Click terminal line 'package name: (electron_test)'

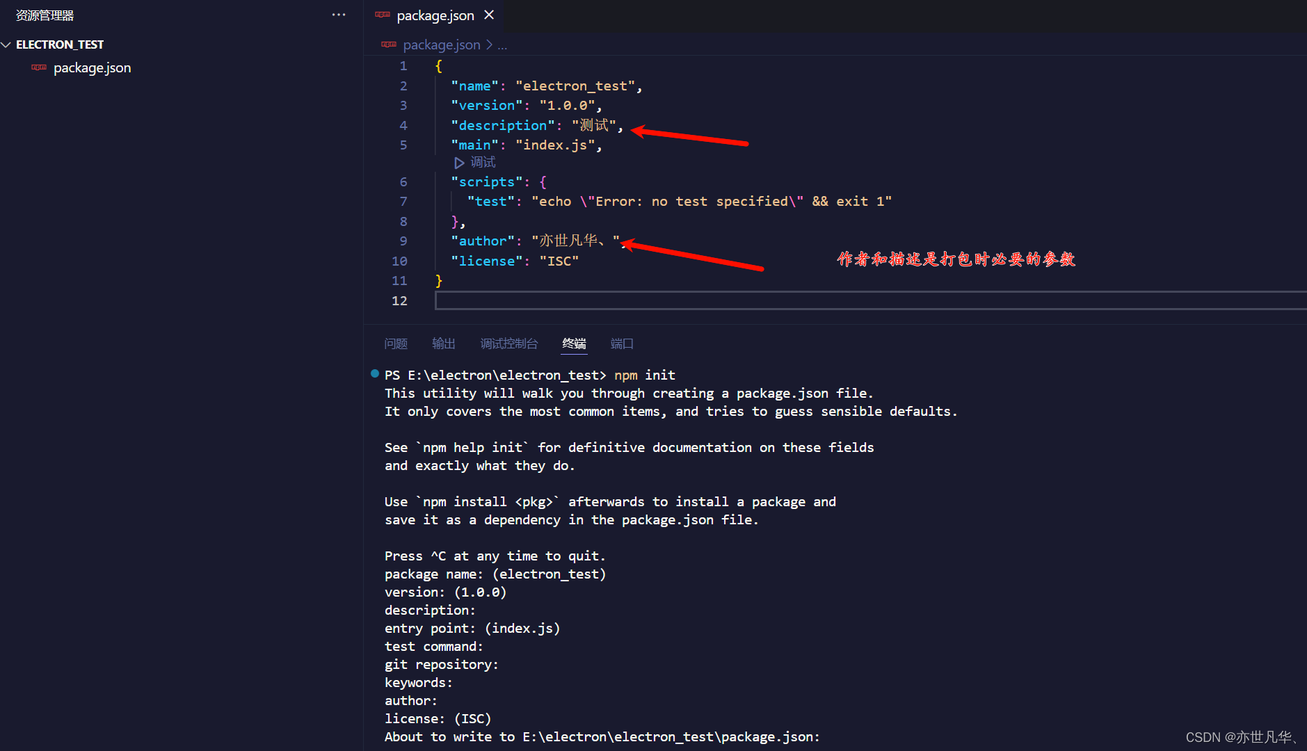(x=495, y=574)
